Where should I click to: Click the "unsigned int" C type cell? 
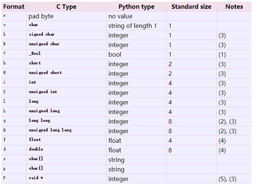(x=43, y=92)
